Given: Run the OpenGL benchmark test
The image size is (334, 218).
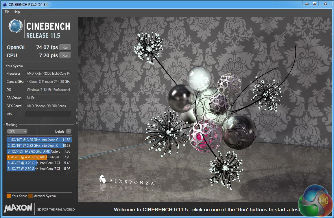Looking at the screenshot, I should tap(65, 47).
